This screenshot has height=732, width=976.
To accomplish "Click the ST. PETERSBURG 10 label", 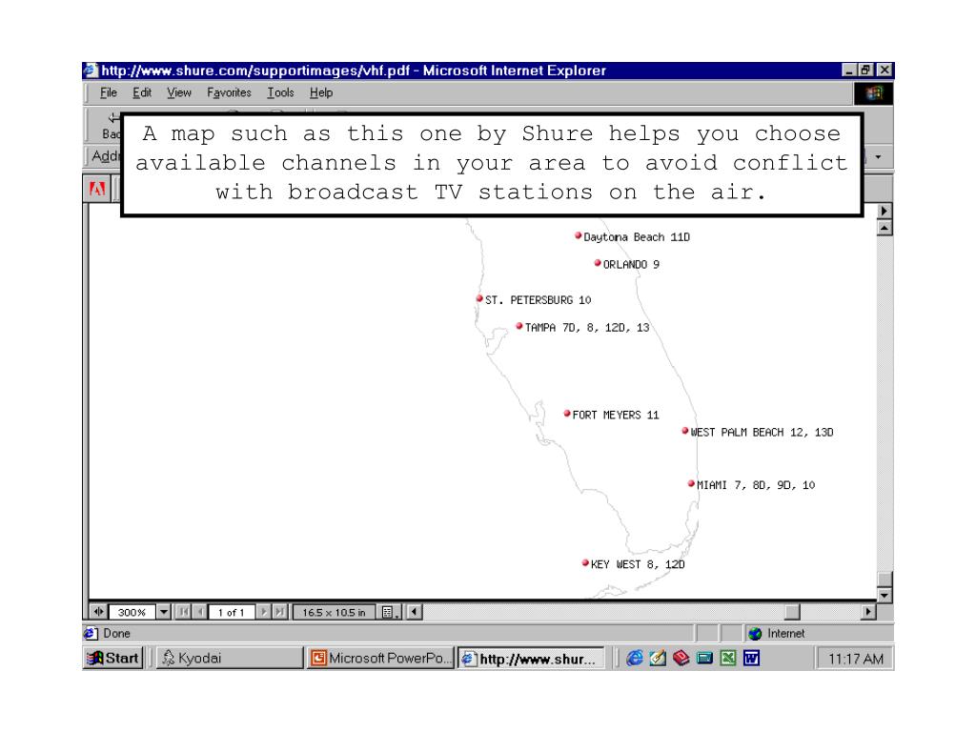I will coord(539,300).
